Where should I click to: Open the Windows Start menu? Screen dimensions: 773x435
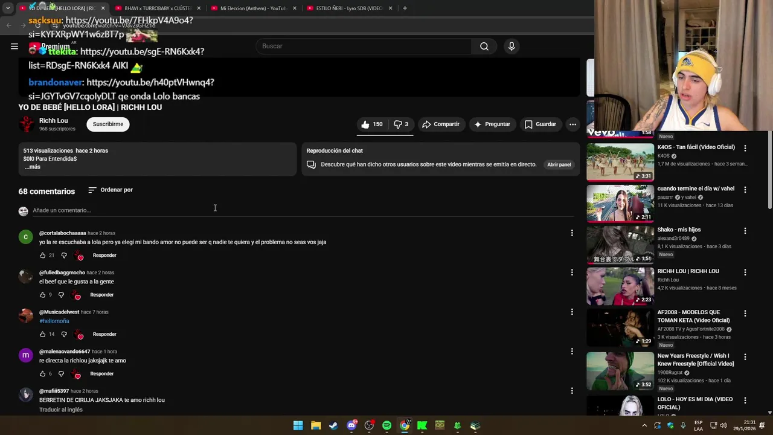point(298,426)
